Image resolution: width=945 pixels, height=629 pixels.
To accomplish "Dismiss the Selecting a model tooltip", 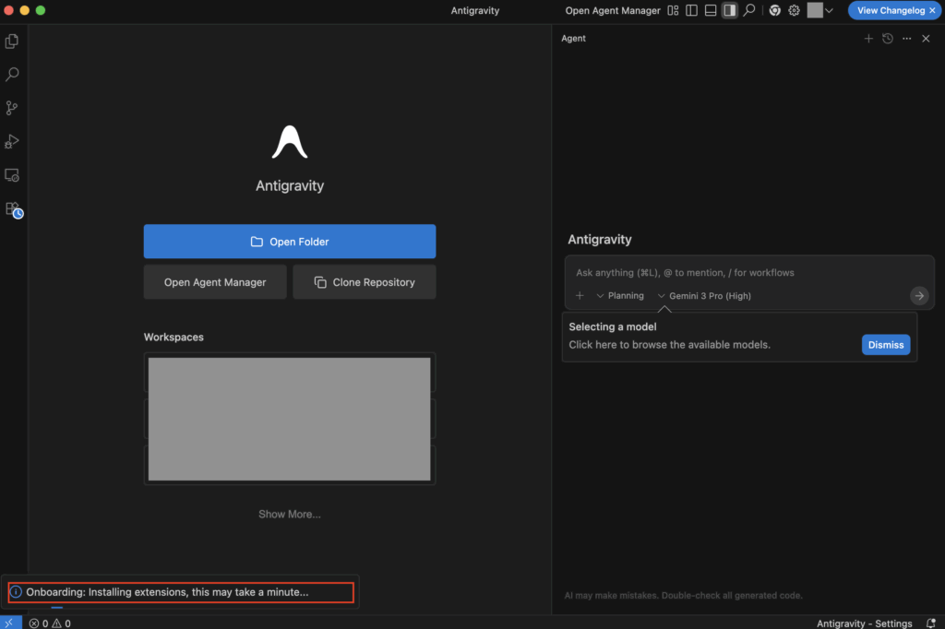I will (885, 345).
